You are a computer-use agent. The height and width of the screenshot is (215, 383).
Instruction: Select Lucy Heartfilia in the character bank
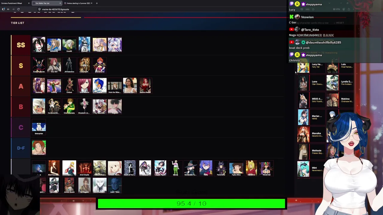click(311, 66)
